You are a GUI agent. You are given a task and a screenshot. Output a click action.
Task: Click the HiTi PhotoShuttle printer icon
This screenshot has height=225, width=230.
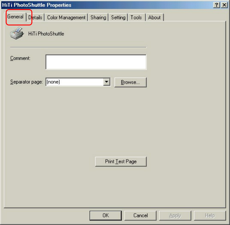[17, 33]
